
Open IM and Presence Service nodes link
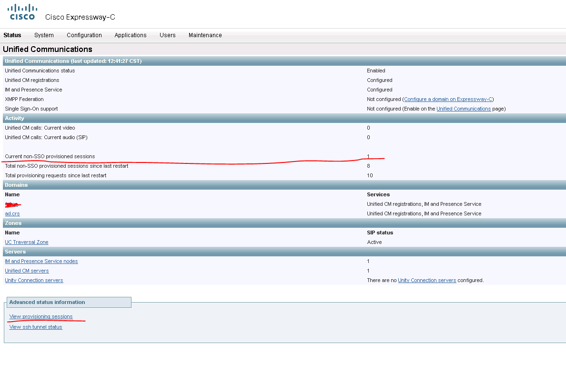(x=41, y=262)
